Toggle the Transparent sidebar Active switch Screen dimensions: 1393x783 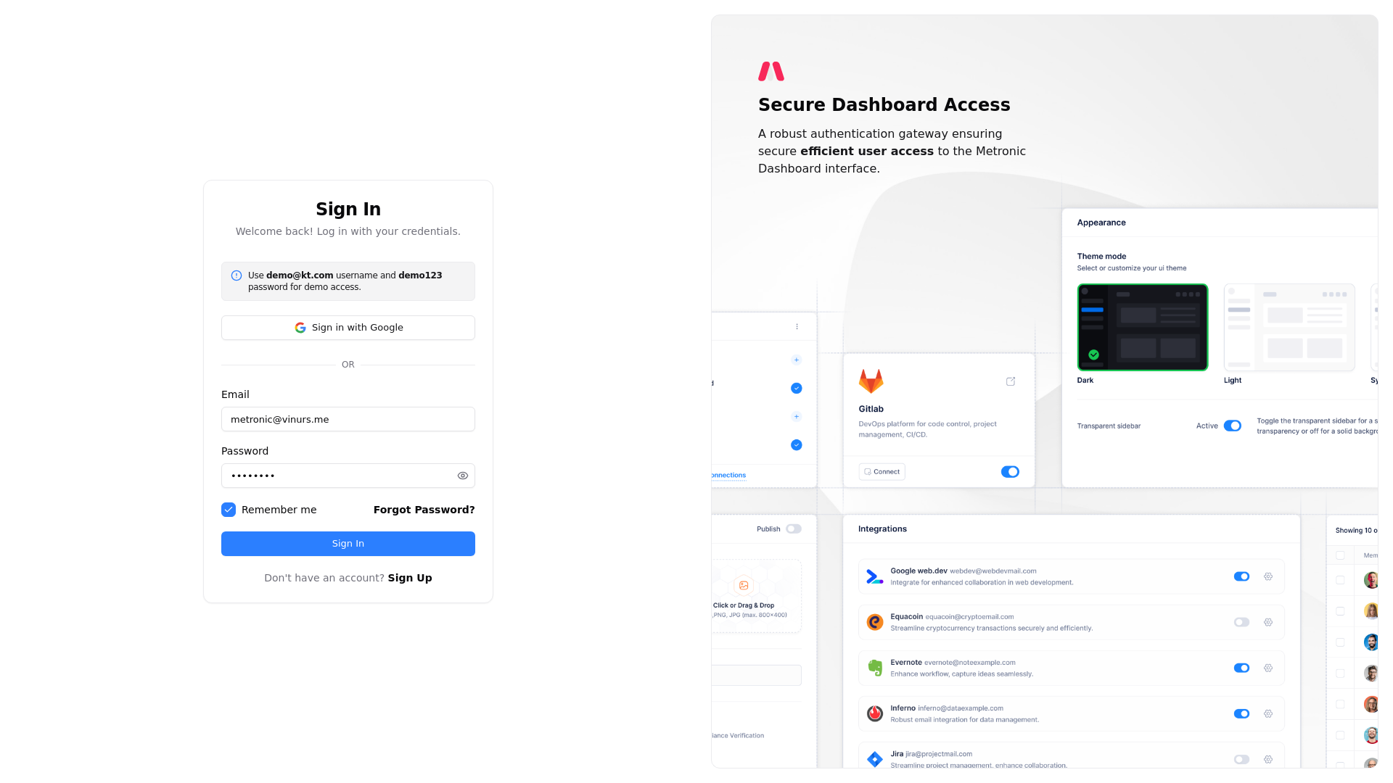pos(1233,426)
